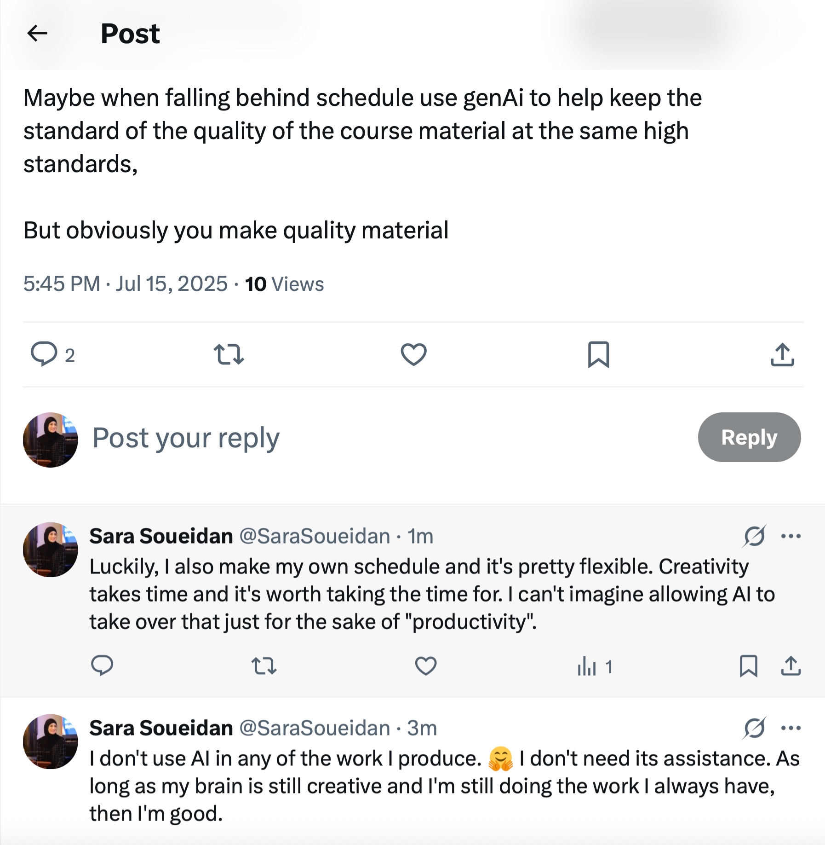This screenshot has width=825, height=845.
Task: Share the 1m Sara Soueidan reply
Action: [791, 666]
